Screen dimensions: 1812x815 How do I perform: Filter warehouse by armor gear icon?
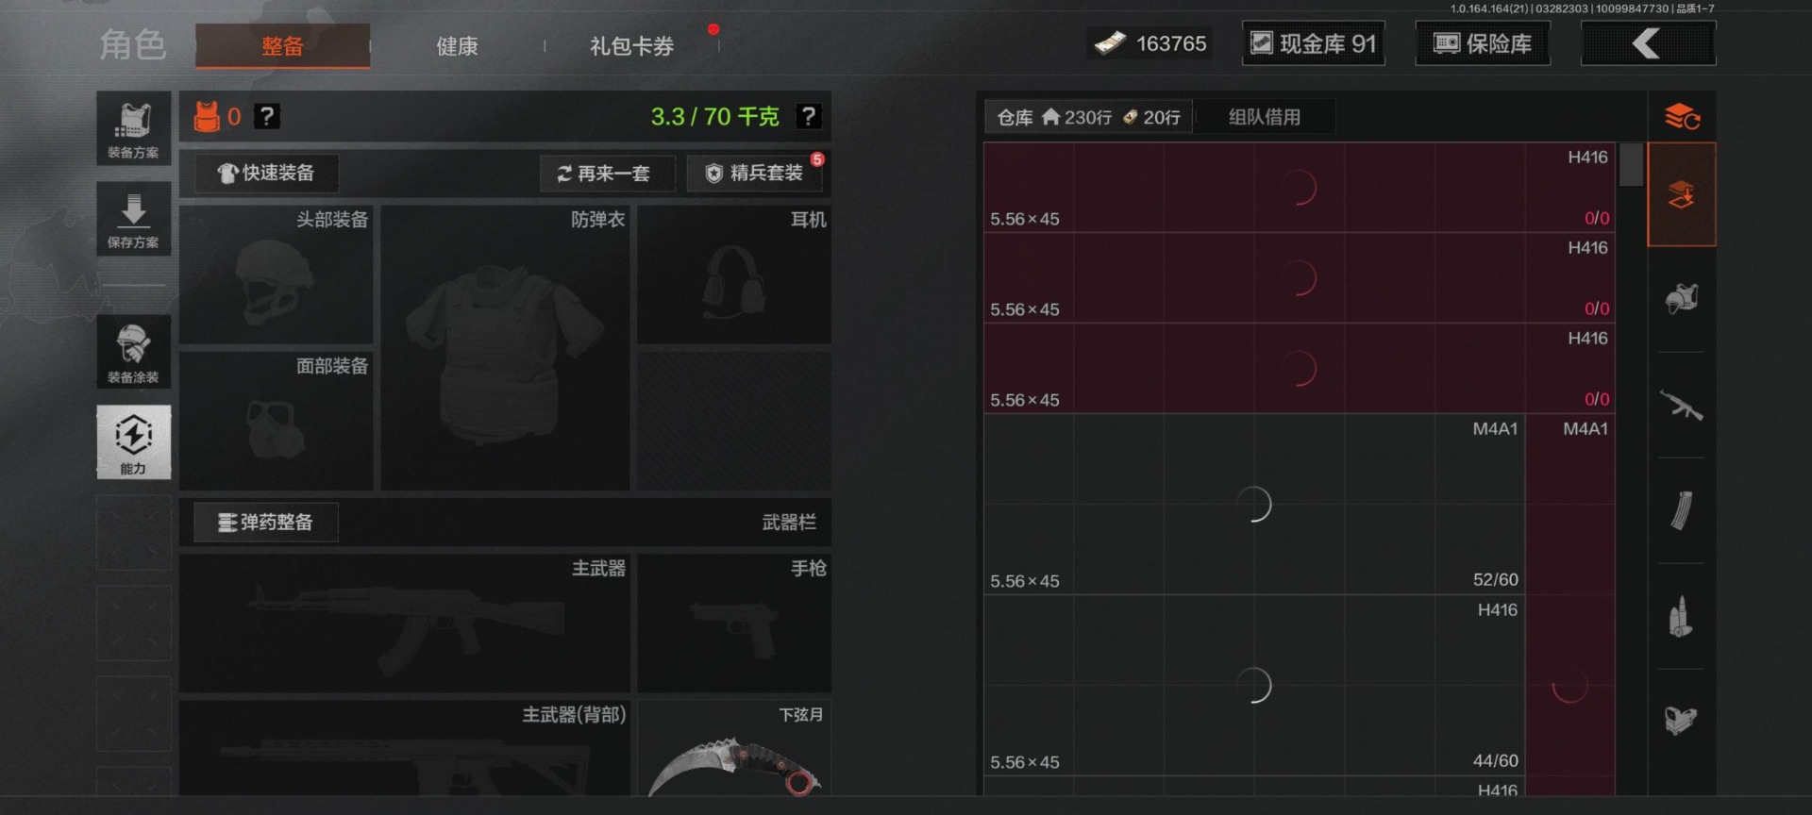pos(1682,300)
